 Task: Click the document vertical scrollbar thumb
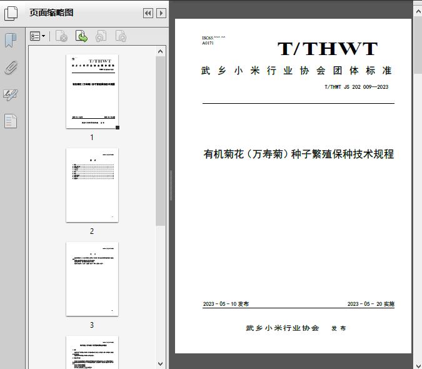pos(418,45)
